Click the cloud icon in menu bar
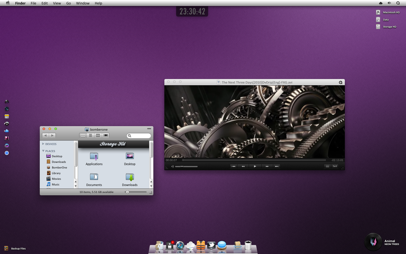 [381, 3]
